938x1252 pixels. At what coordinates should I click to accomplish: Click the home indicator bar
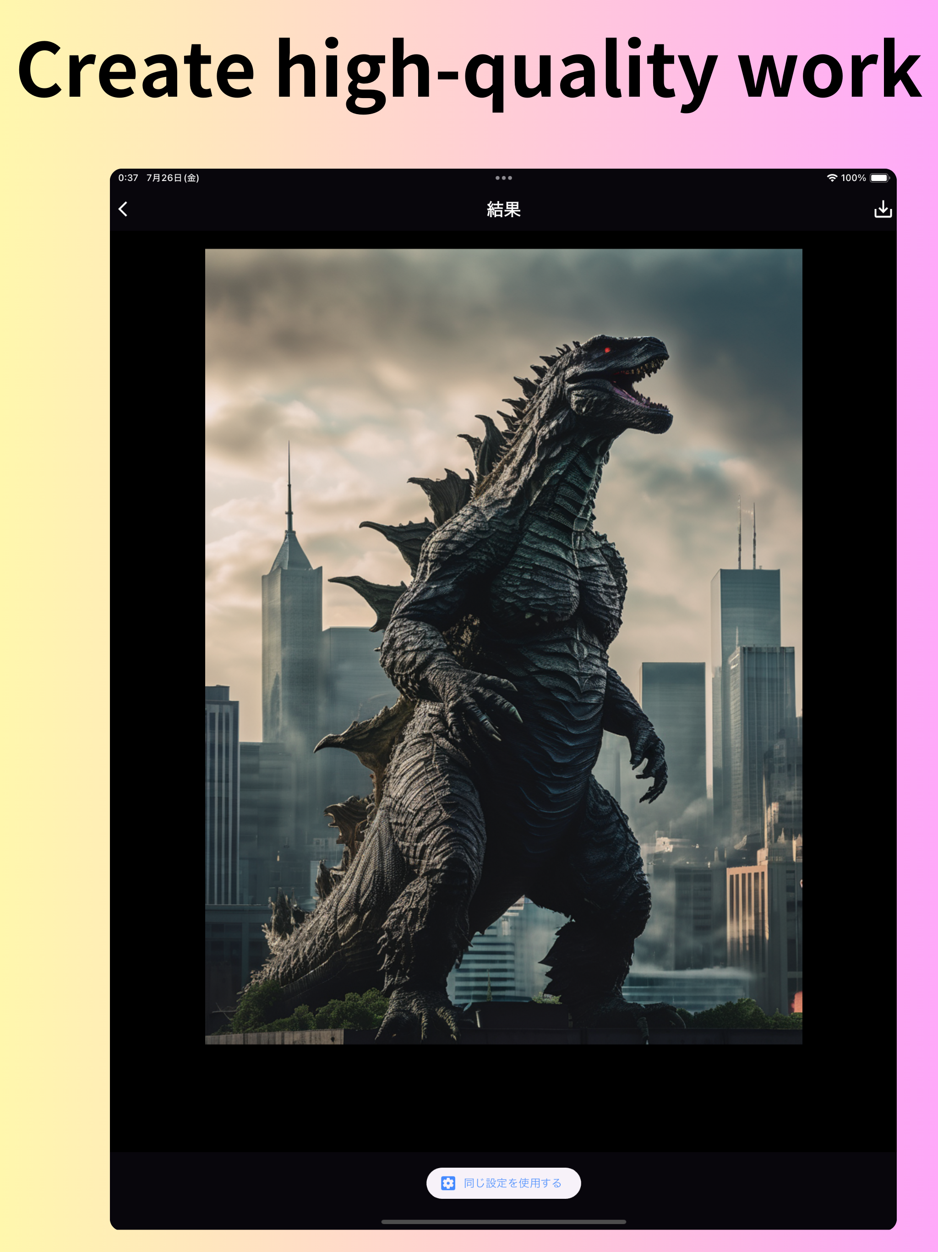[503, 1221]
